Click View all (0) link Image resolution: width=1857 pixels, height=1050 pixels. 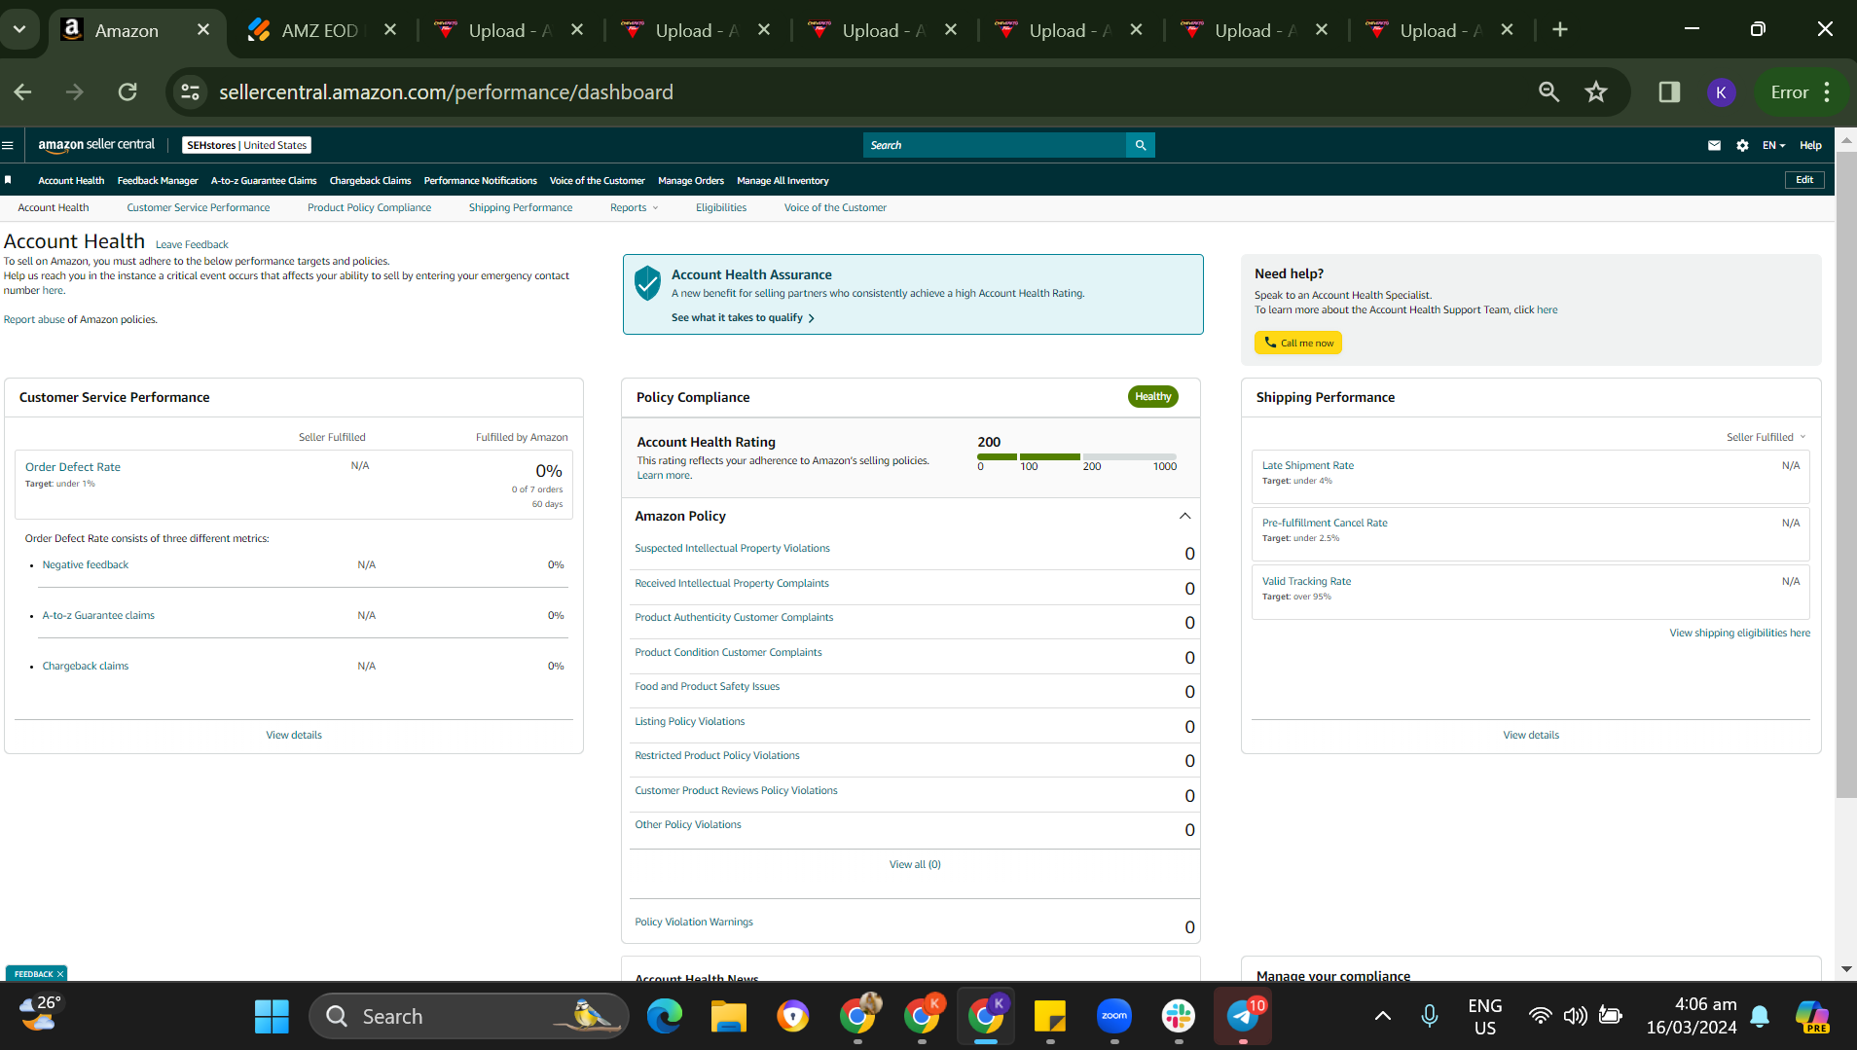pyautogui.click(x=915, y=864)
